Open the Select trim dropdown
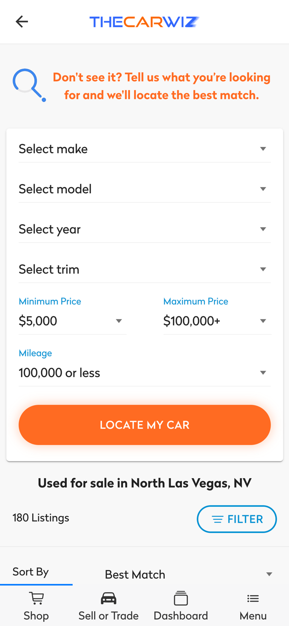Image resolution: width=289 pixels, height=626 pixels. [x=144, y=269]
